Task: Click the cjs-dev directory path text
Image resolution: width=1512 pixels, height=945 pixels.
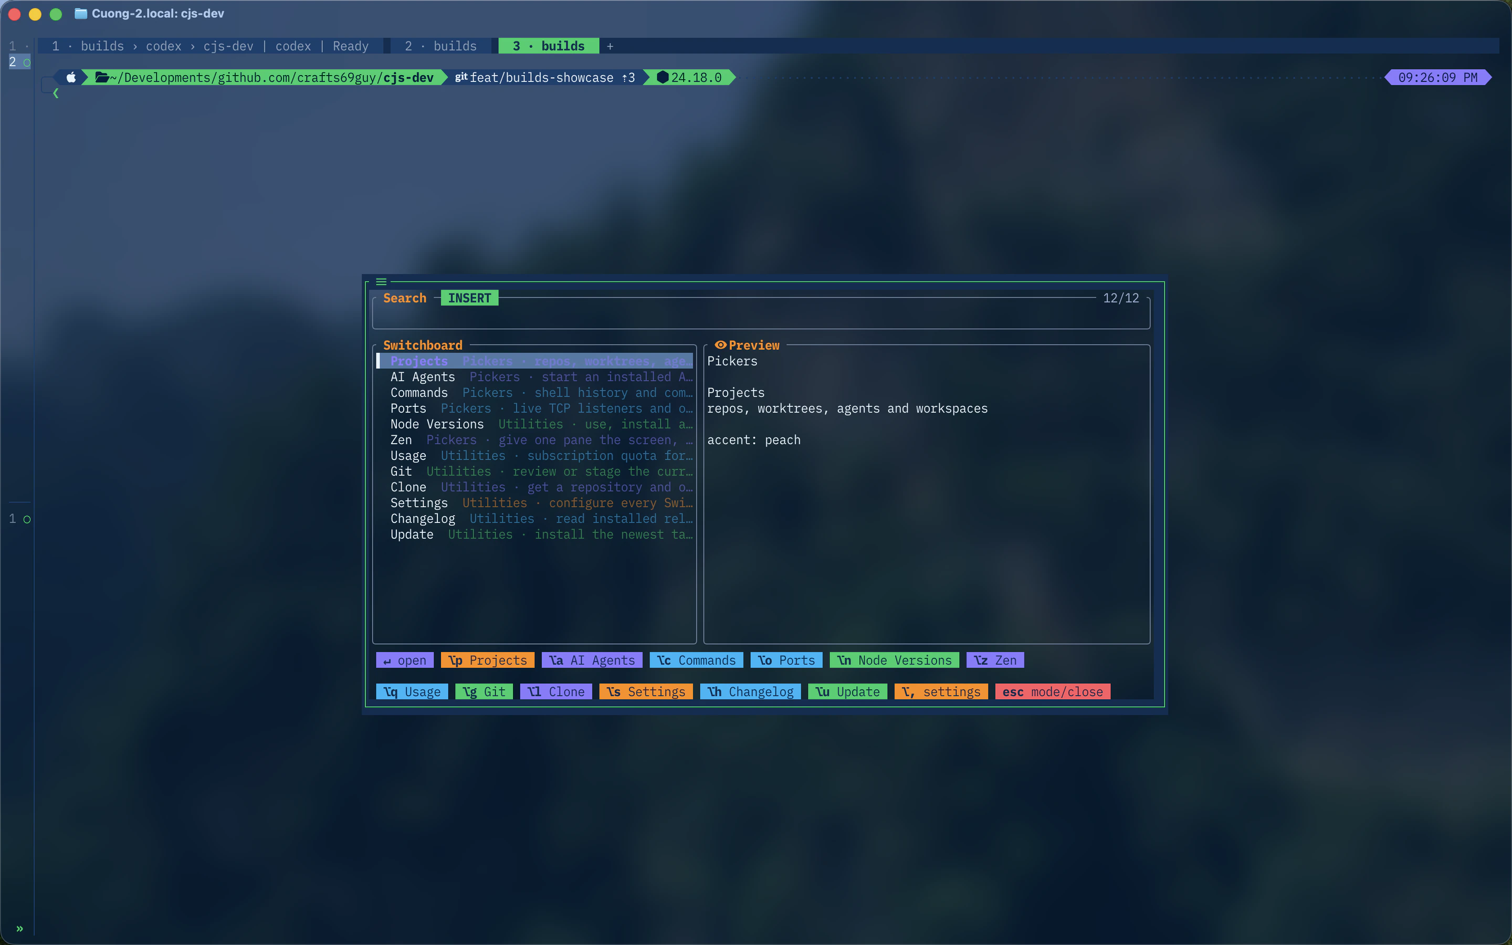Action: coord(408,78)
